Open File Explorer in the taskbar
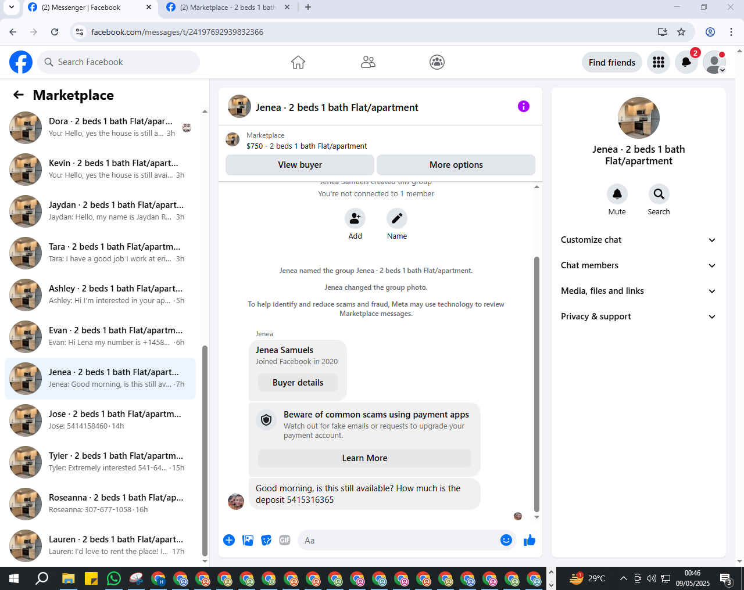Screen dimensions: 744x590 [69, 578]
